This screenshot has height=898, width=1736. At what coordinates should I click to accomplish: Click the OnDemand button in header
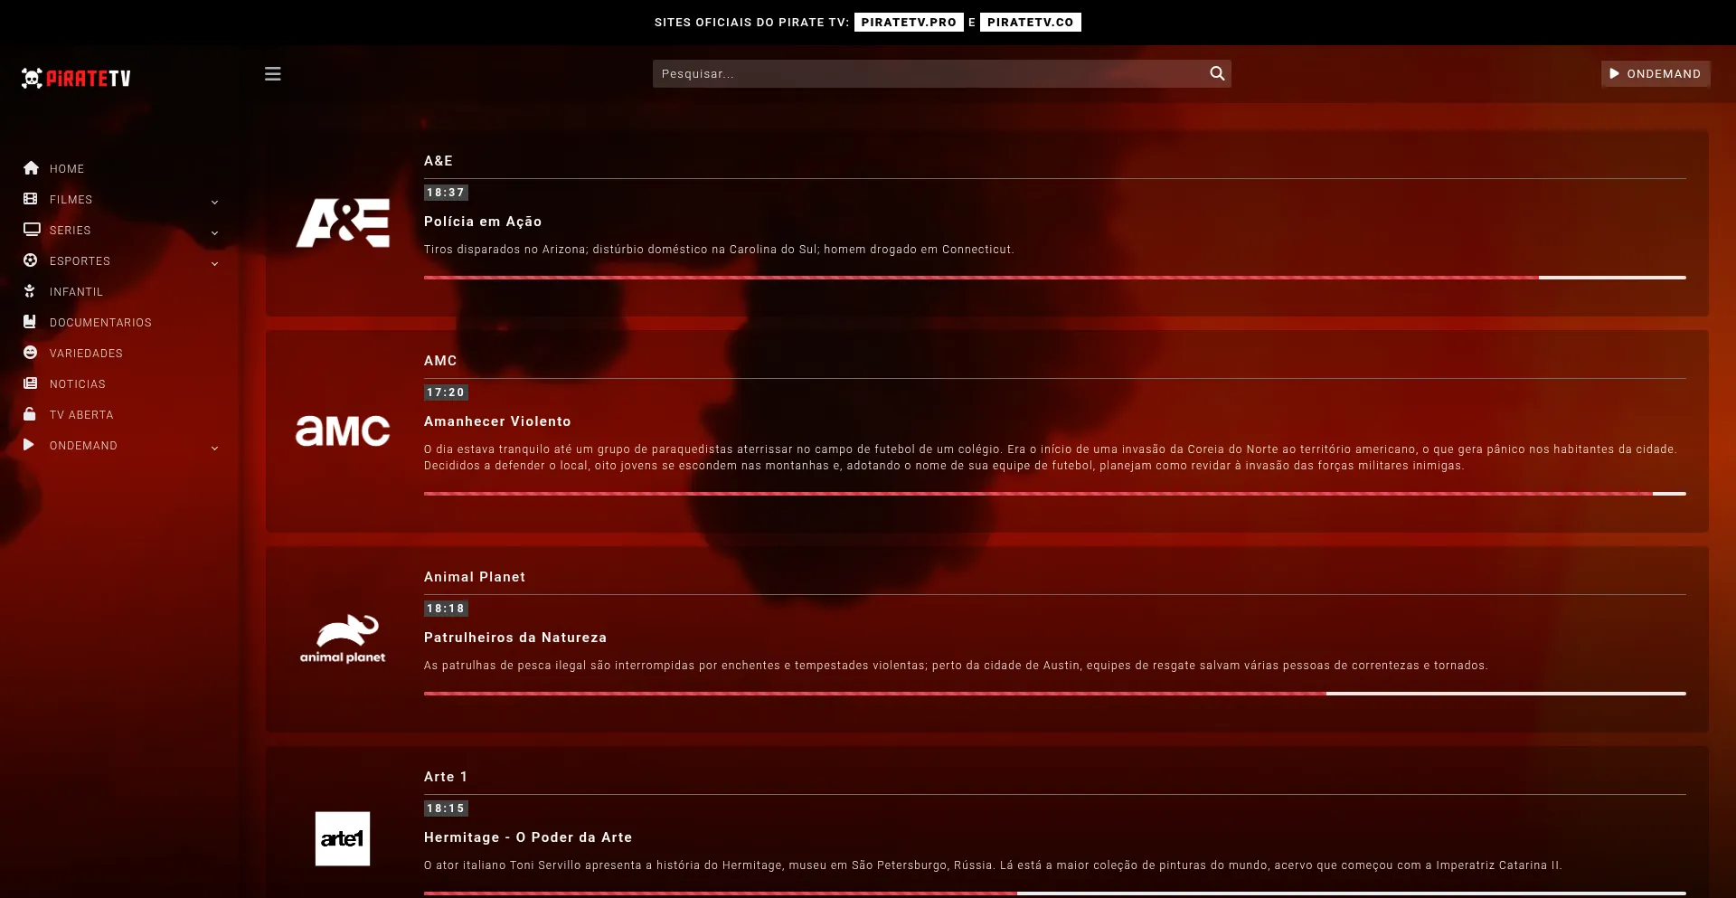(x=1656, y=74)
